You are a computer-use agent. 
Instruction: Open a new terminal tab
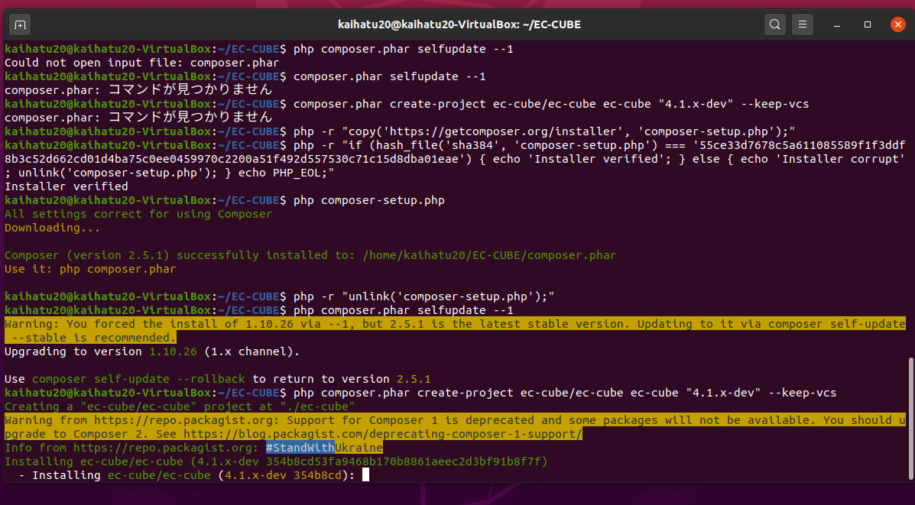[20, 24]
